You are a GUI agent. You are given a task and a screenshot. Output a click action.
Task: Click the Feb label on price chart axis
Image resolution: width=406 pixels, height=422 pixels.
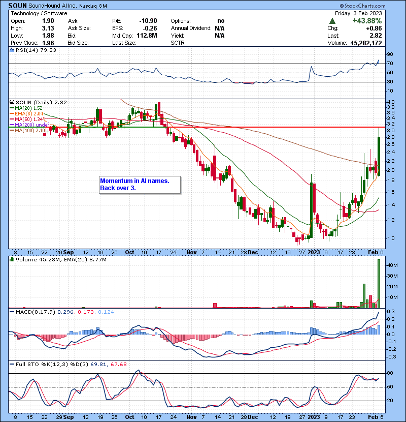click(373, 253)
